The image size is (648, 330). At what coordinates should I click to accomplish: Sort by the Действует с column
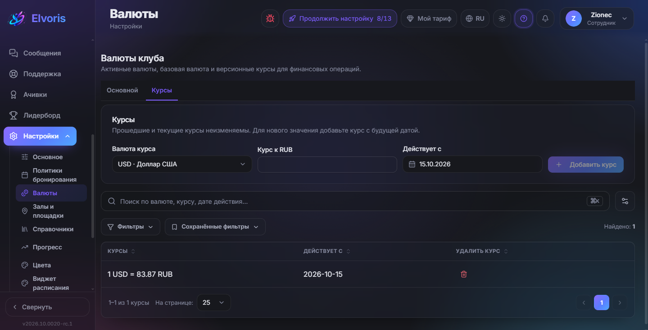[327, 251]
